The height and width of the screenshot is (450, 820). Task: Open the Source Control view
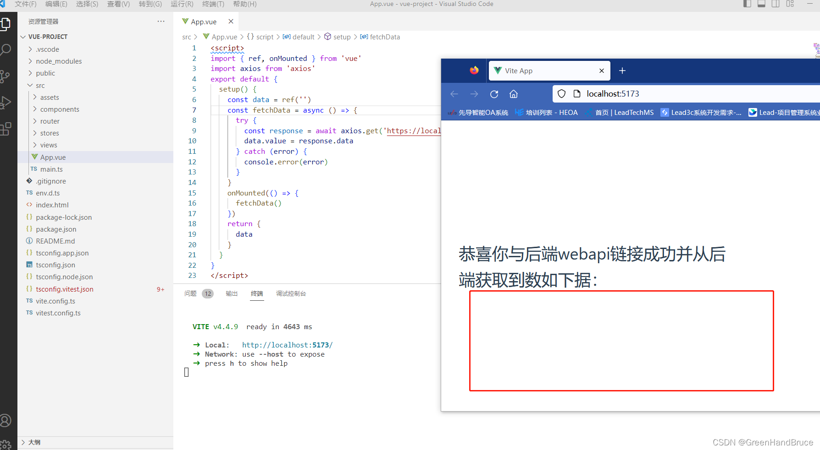(x=5, y=76)
